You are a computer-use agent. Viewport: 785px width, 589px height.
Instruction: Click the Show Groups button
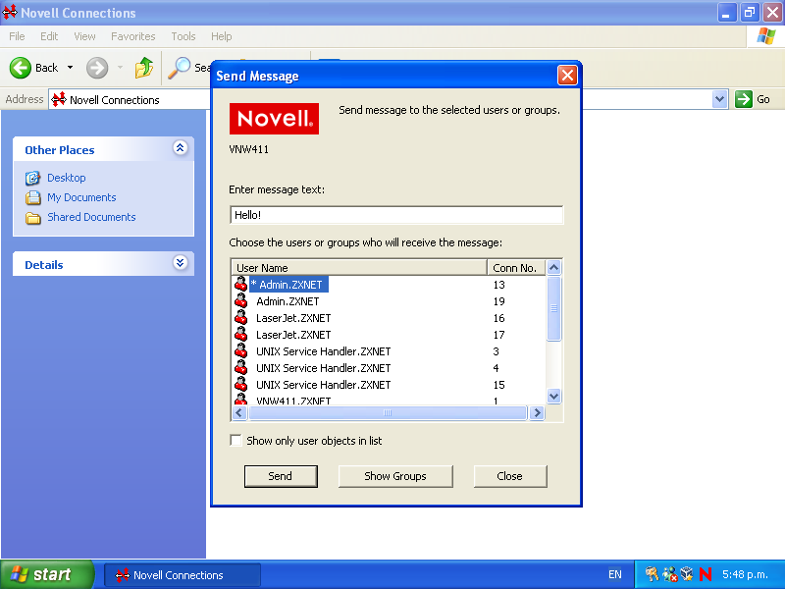coord(395,476)
